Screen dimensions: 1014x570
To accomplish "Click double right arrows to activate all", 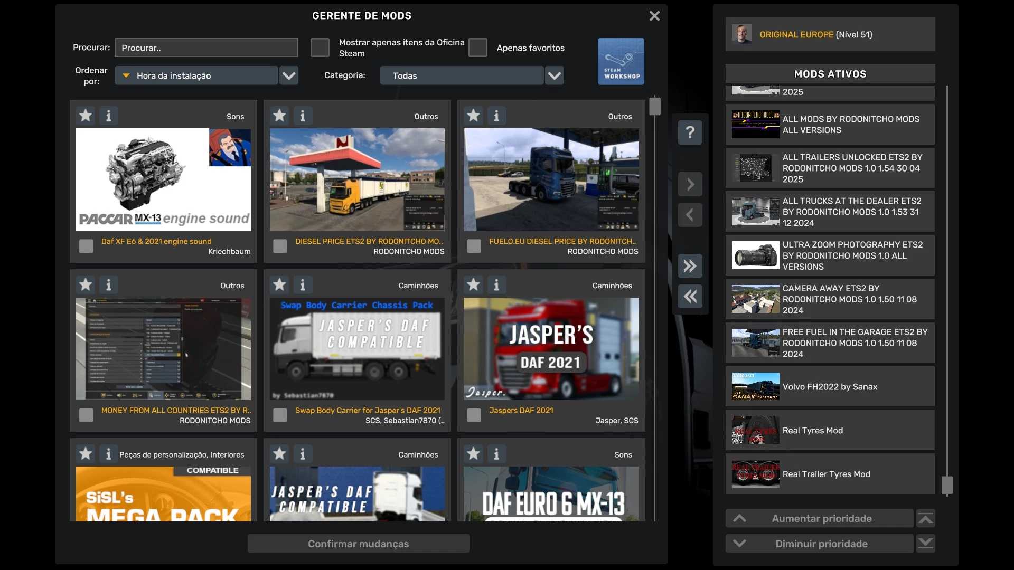I will 690,265.
